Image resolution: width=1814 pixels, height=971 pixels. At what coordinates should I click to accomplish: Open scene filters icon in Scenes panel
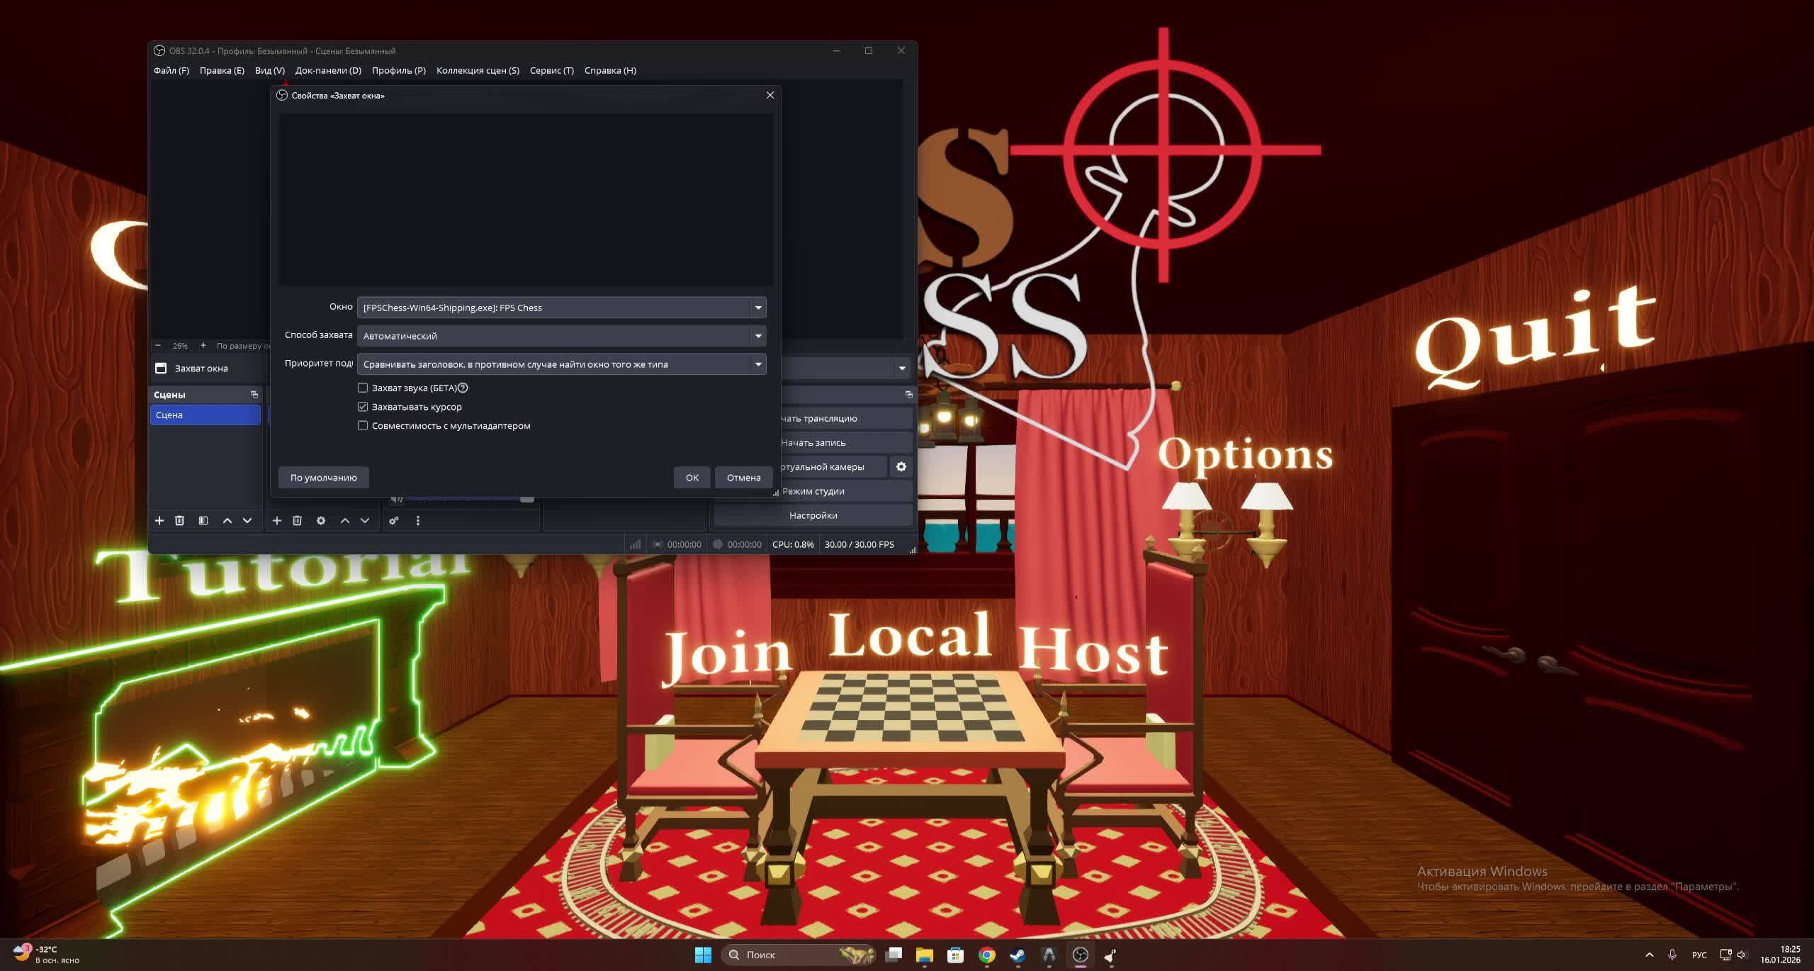(x=203, y=520)
